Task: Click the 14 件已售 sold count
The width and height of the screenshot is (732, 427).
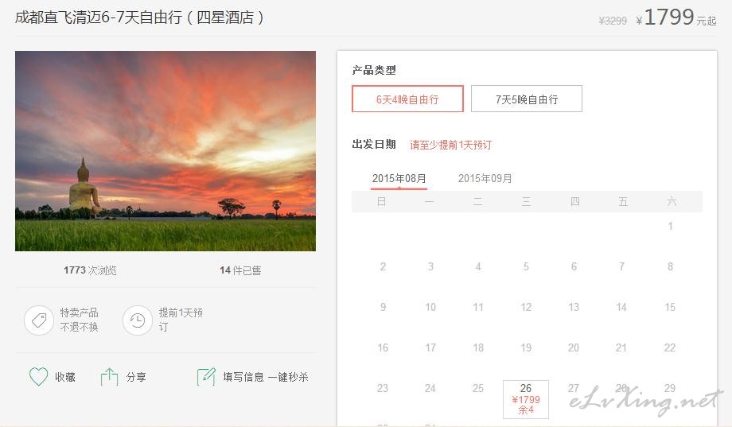Action: (x=240, y=270)
